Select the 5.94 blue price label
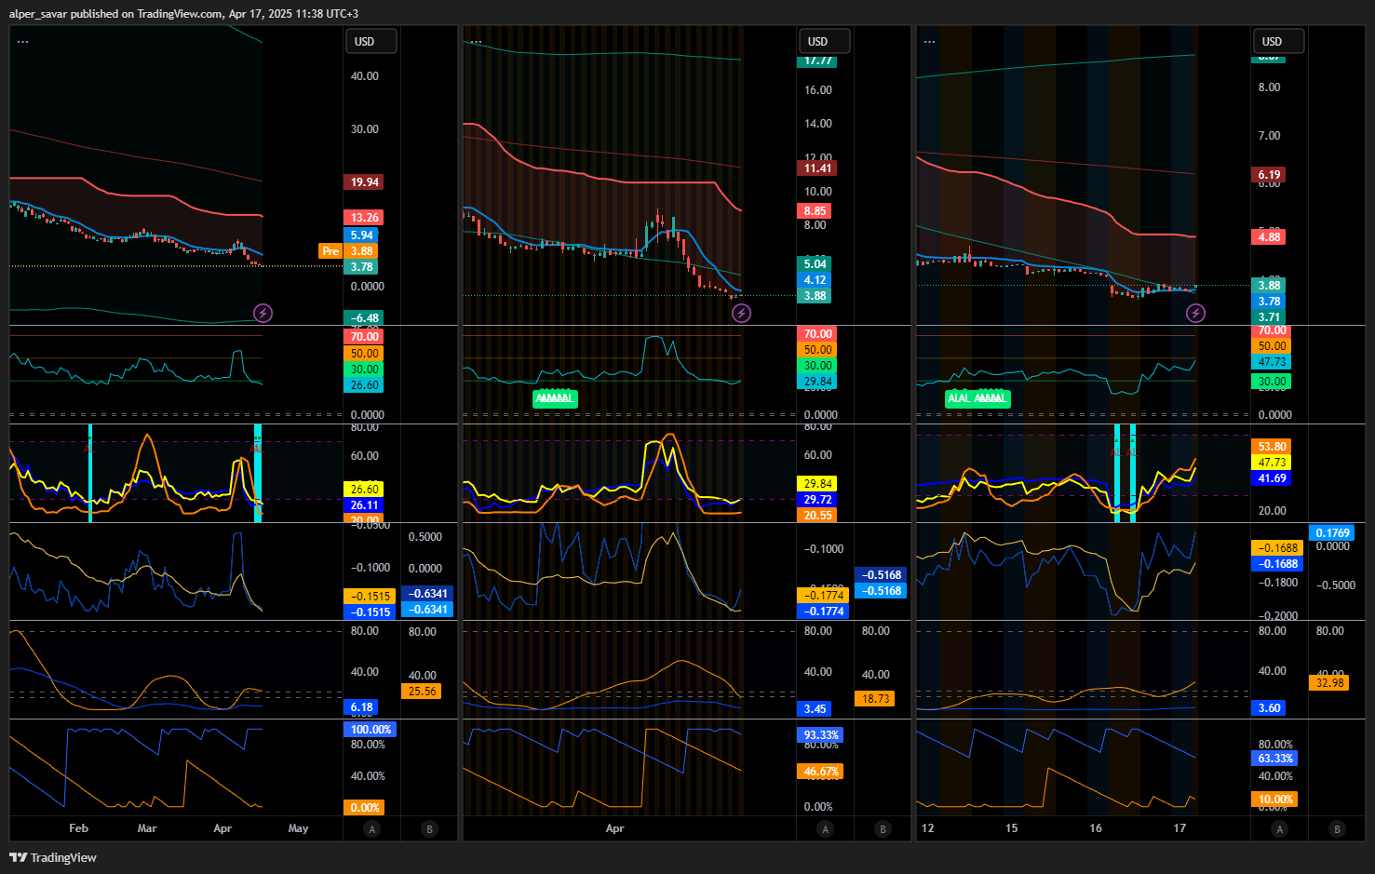Image resolution: width=1375 pixels, height=874 pixels. pos(361,235)
